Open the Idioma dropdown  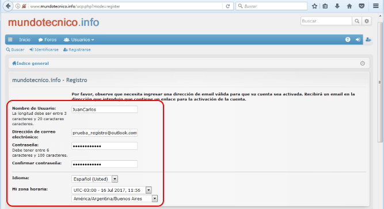(x=95, y=179)
